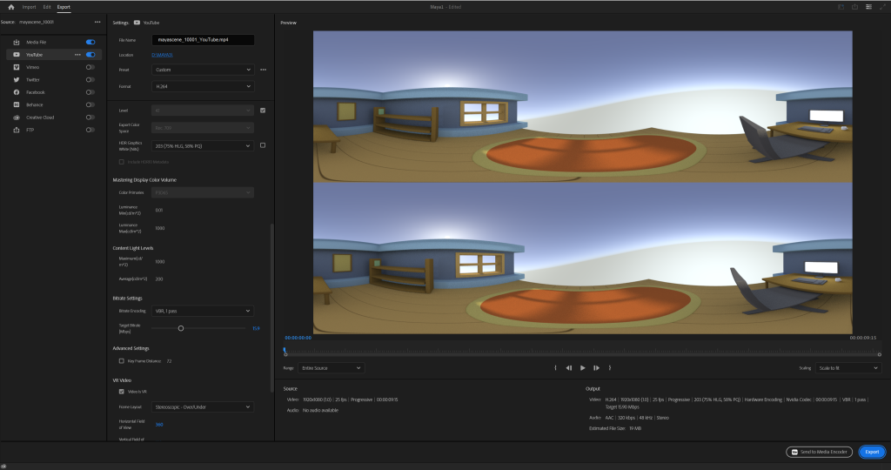Click the preview timeline playhead

coord(285,351)
